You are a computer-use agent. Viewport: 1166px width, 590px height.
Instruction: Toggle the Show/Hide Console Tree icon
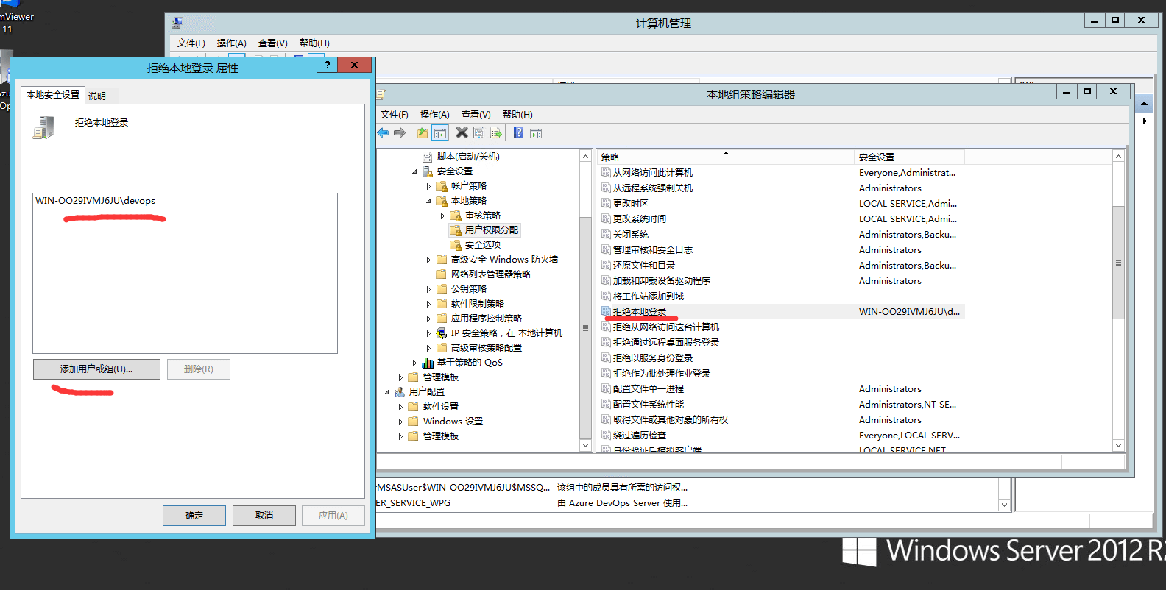tap(440, 133)
